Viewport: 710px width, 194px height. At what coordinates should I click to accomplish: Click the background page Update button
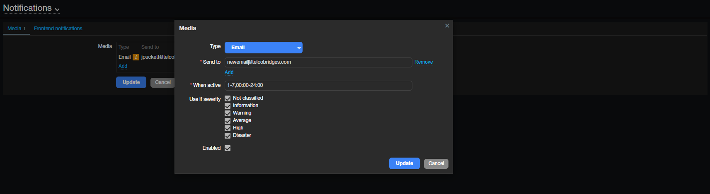tap(131, 82)
